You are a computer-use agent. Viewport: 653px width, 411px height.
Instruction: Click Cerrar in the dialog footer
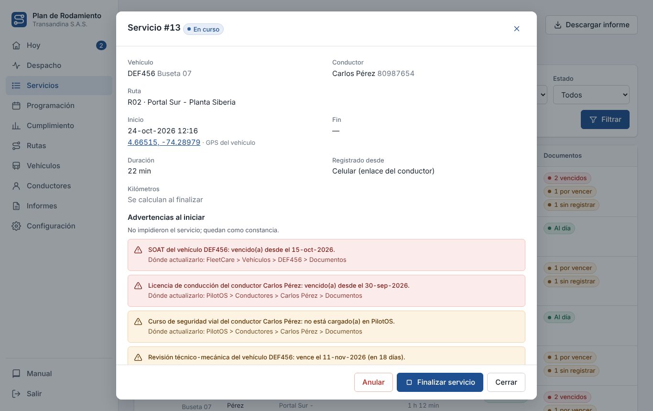(x=506, y=382)
